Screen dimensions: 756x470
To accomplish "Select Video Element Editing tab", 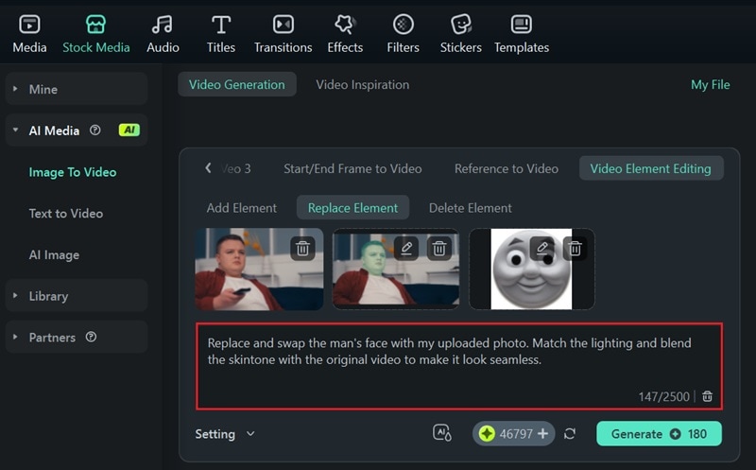I will (x=651, y=168).
